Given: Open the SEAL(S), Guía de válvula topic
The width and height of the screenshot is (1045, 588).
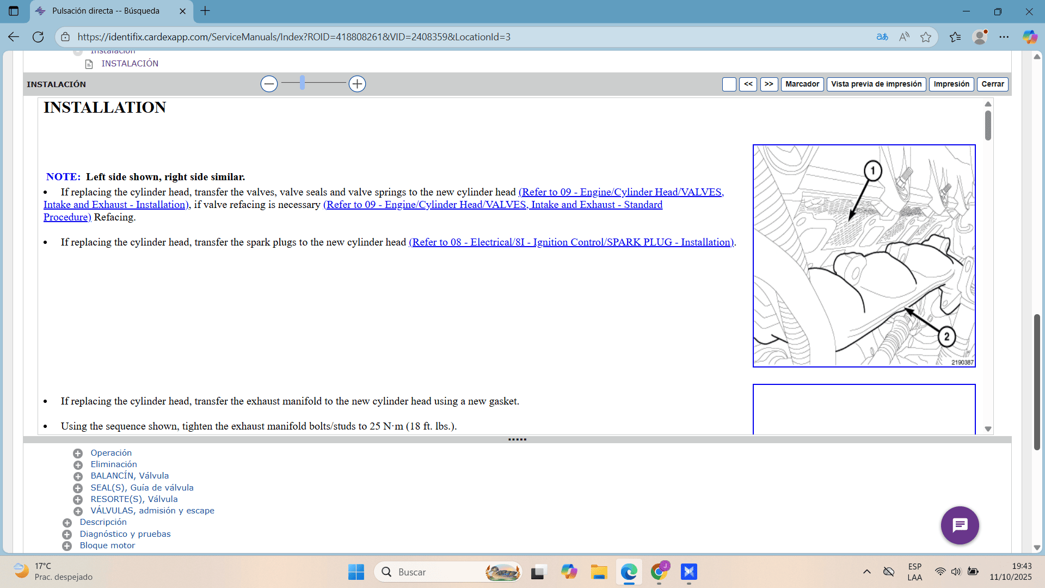Looking at the screenshot, I should tap(142, 487).
